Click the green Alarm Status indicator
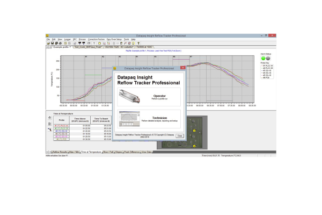 (264, 58)
